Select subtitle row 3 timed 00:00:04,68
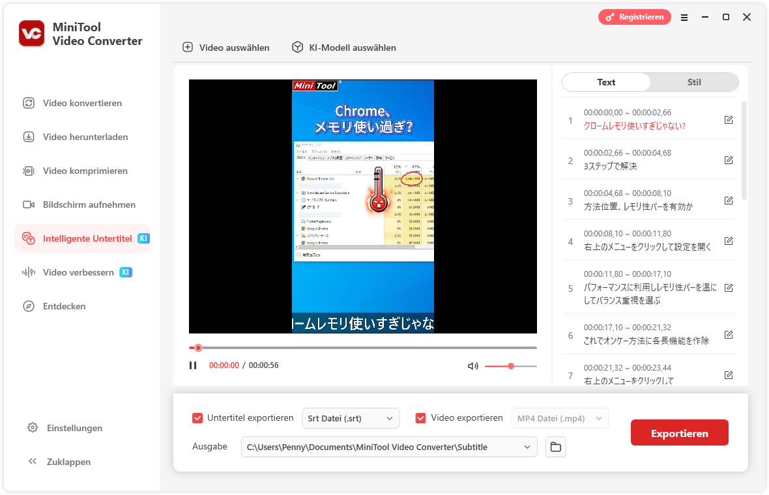Screen dimensions: 769x495 pos(649,200)
